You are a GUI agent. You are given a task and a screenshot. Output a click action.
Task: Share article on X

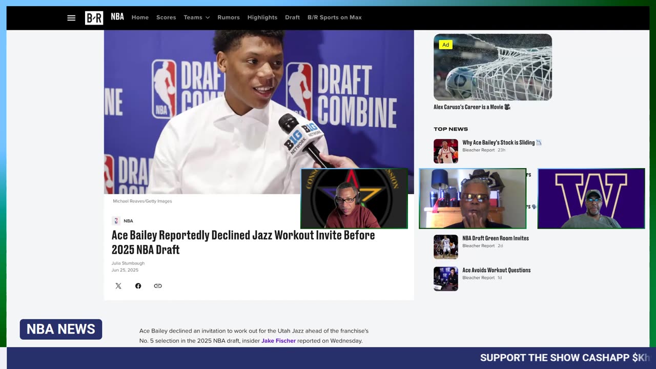[x=118, y=286]
